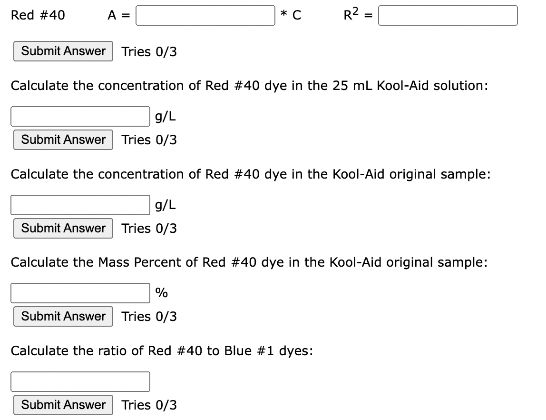The height and width of the screenshot is (420, 546).
Task: Select the original sample concentration input
Action: 80,205
